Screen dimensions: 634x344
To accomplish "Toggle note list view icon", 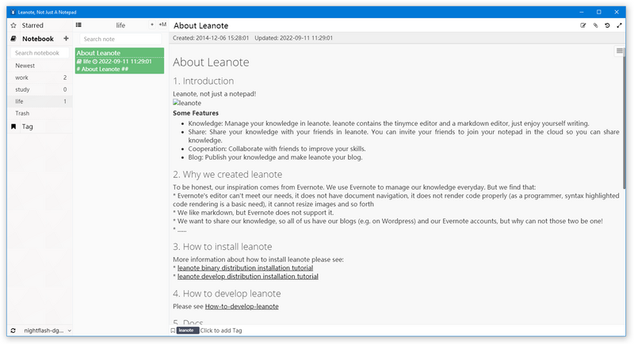I will [x=78, y=25].
